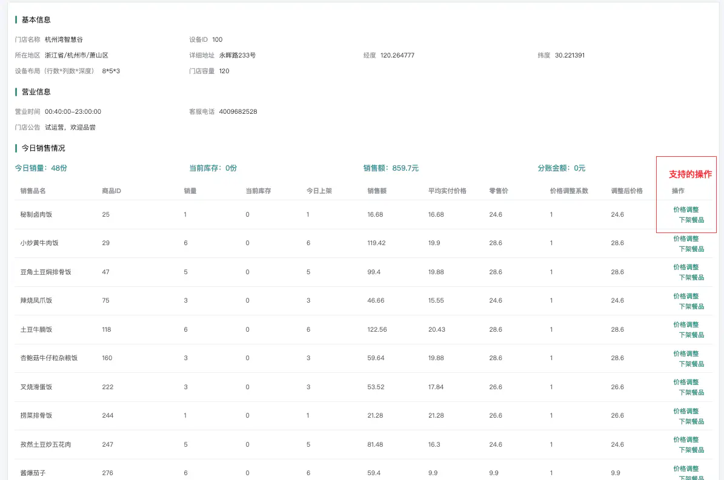This screenshot has width=724, height=480.
Task: Click 下架餐品 for 土豆牛腩饭
Action: [691, 335]
